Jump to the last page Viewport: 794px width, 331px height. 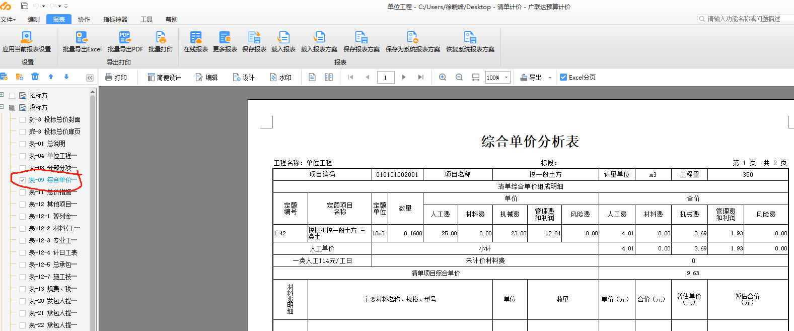tap(420, 77)
